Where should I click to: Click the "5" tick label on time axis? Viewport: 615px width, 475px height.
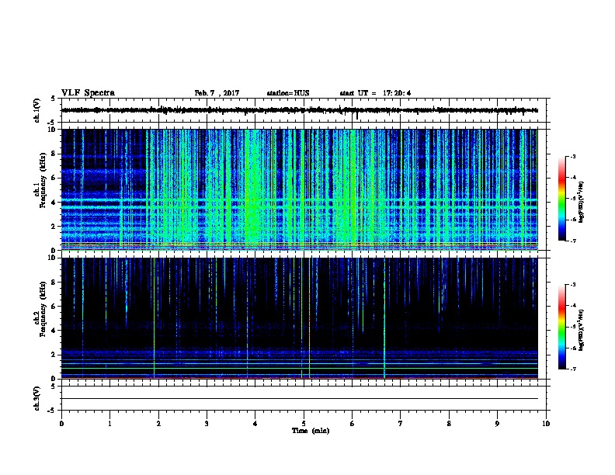[304, 424]
